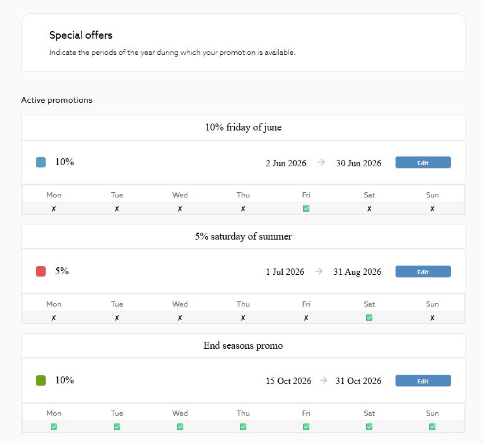Click the start date 1 Jul 2026
Screen dimensions: 484x444
(285, 272)
